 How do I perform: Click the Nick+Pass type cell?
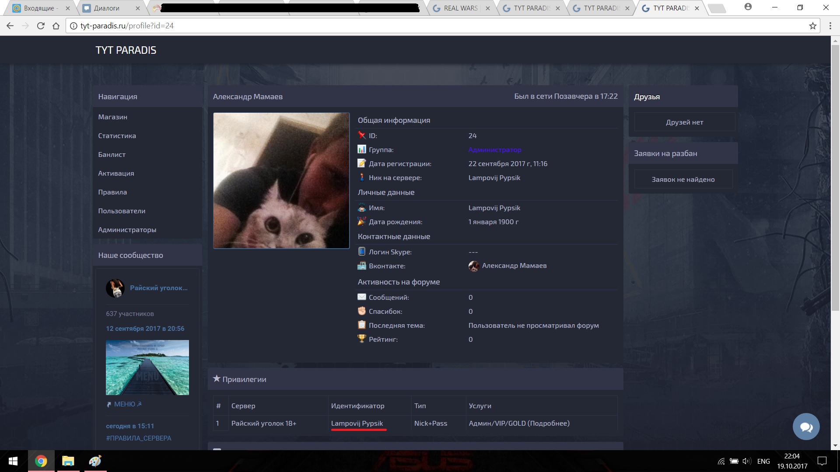[x=439, y=423]
